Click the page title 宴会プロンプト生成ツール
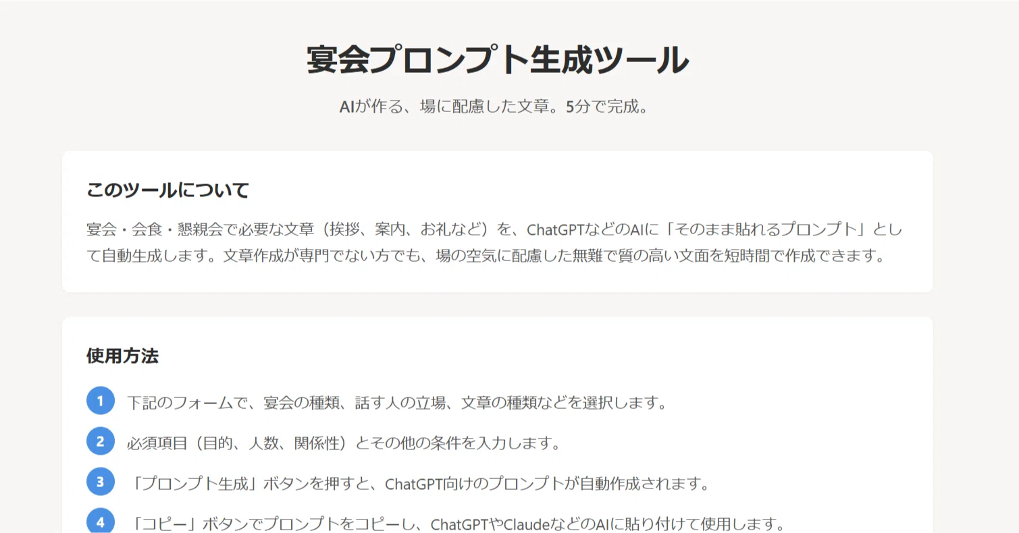 [498, 60]
